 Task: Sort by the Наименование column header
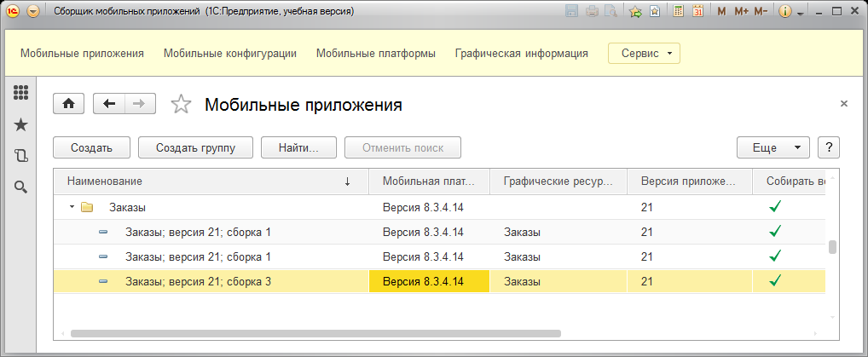point(205,181)
